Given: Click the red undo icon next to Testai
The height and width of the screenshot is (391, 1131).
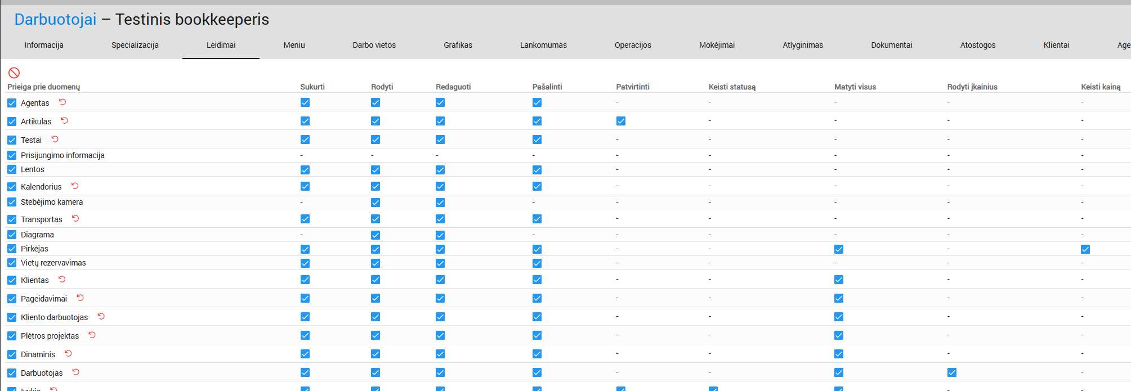Looking at the screenshot, I should pos(55,139).
